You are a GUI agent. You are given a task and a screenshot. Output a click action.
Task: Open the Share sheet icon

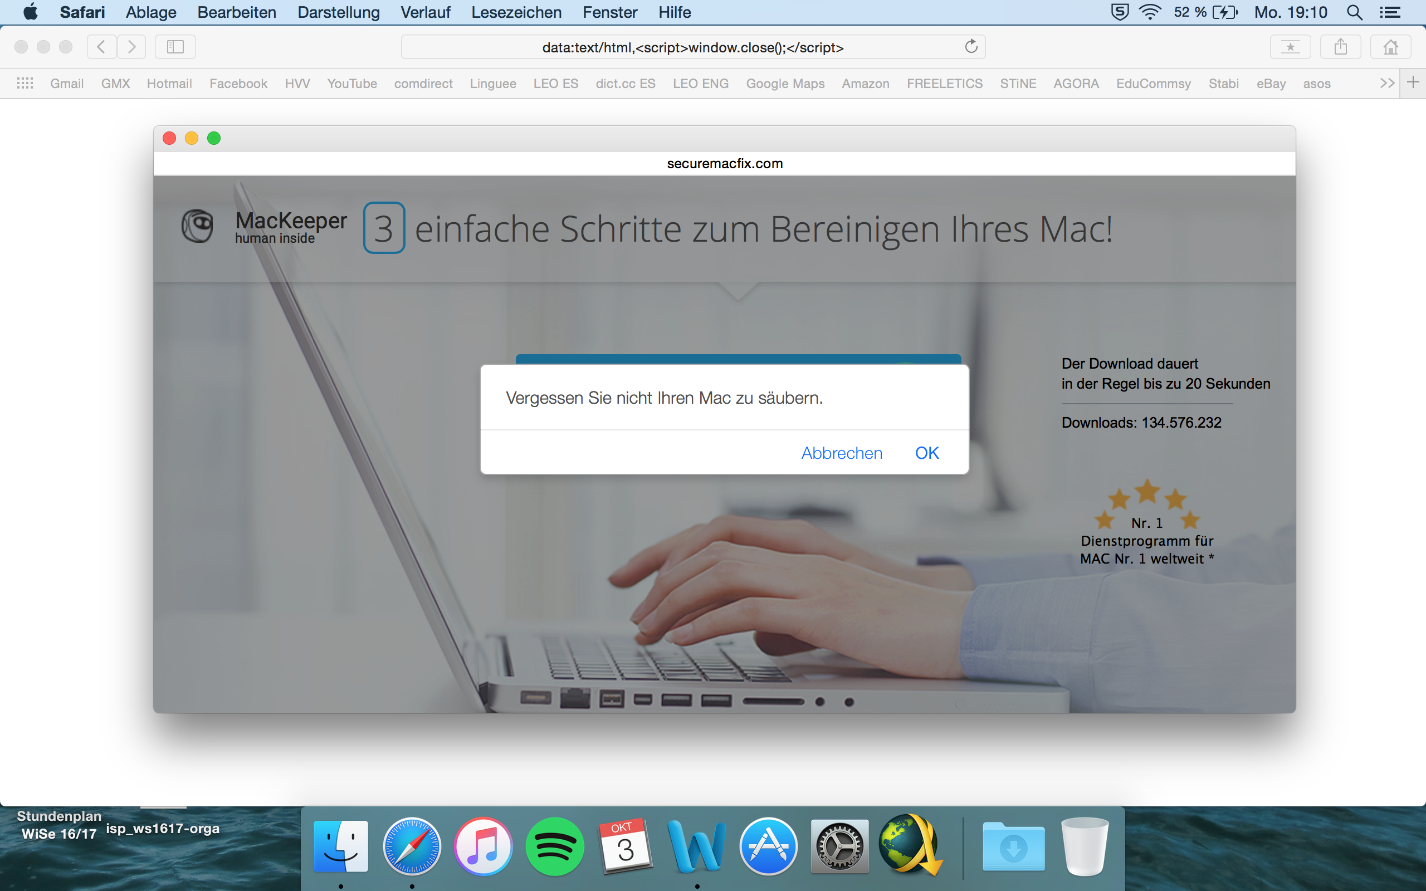[x=1340, y=47]
